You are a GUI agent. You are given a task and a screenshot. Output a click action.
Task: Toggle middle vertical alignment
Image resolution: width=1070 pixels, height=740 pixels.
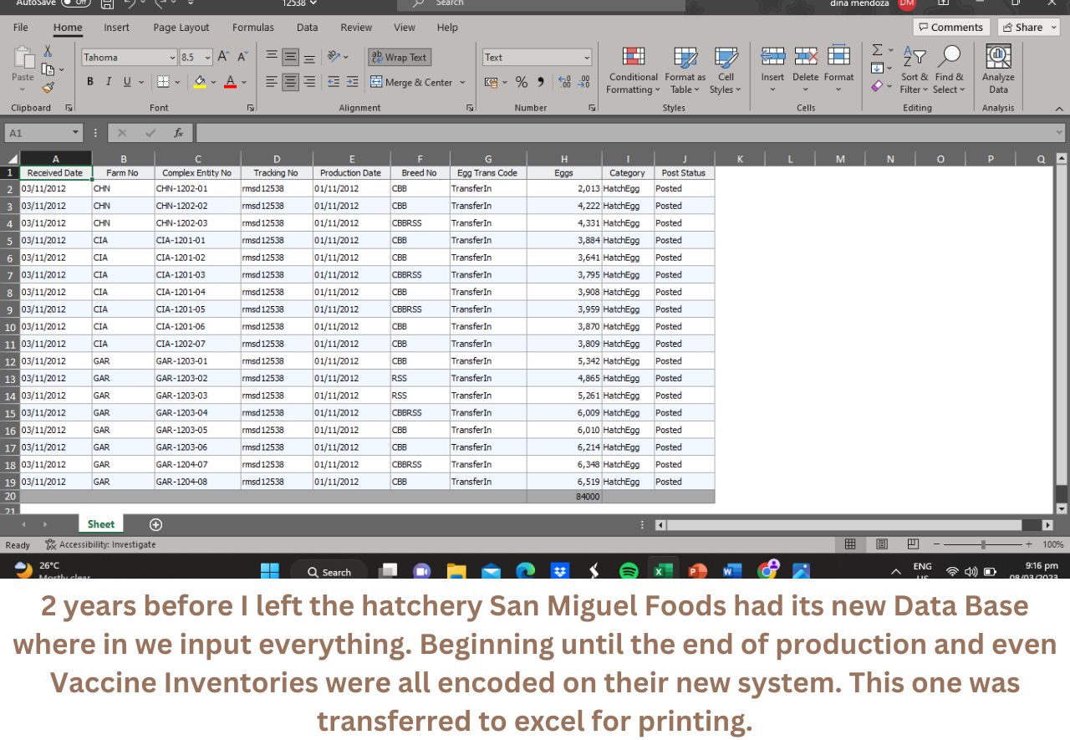(x=290, y=57)
